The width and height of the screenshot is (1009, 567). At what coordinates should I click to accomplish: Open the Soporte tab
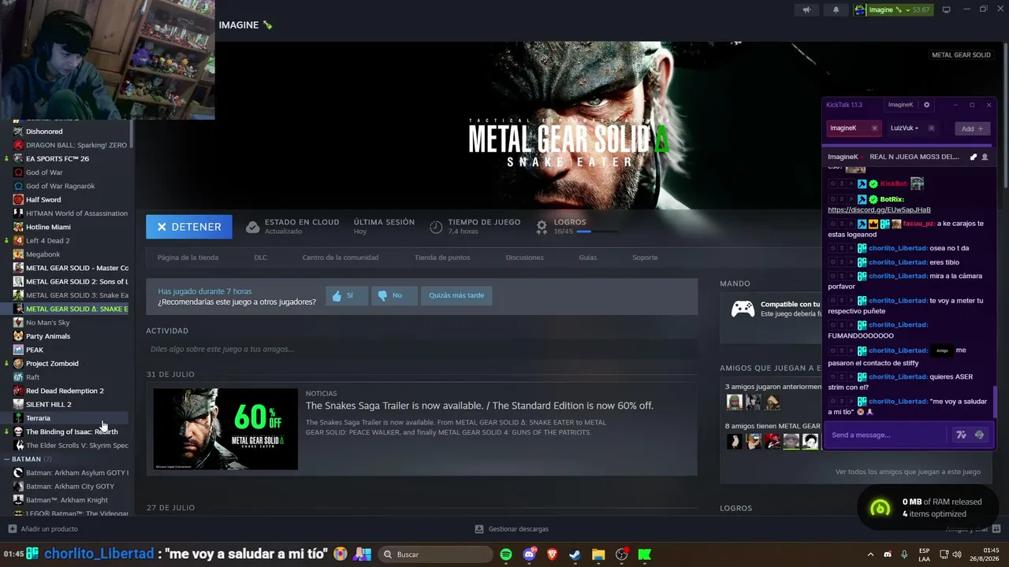[x=645, y=258]
